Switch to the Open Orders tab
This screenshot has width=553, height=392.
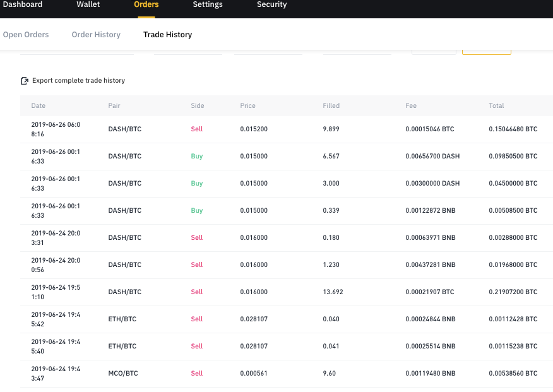click(26, 35)
